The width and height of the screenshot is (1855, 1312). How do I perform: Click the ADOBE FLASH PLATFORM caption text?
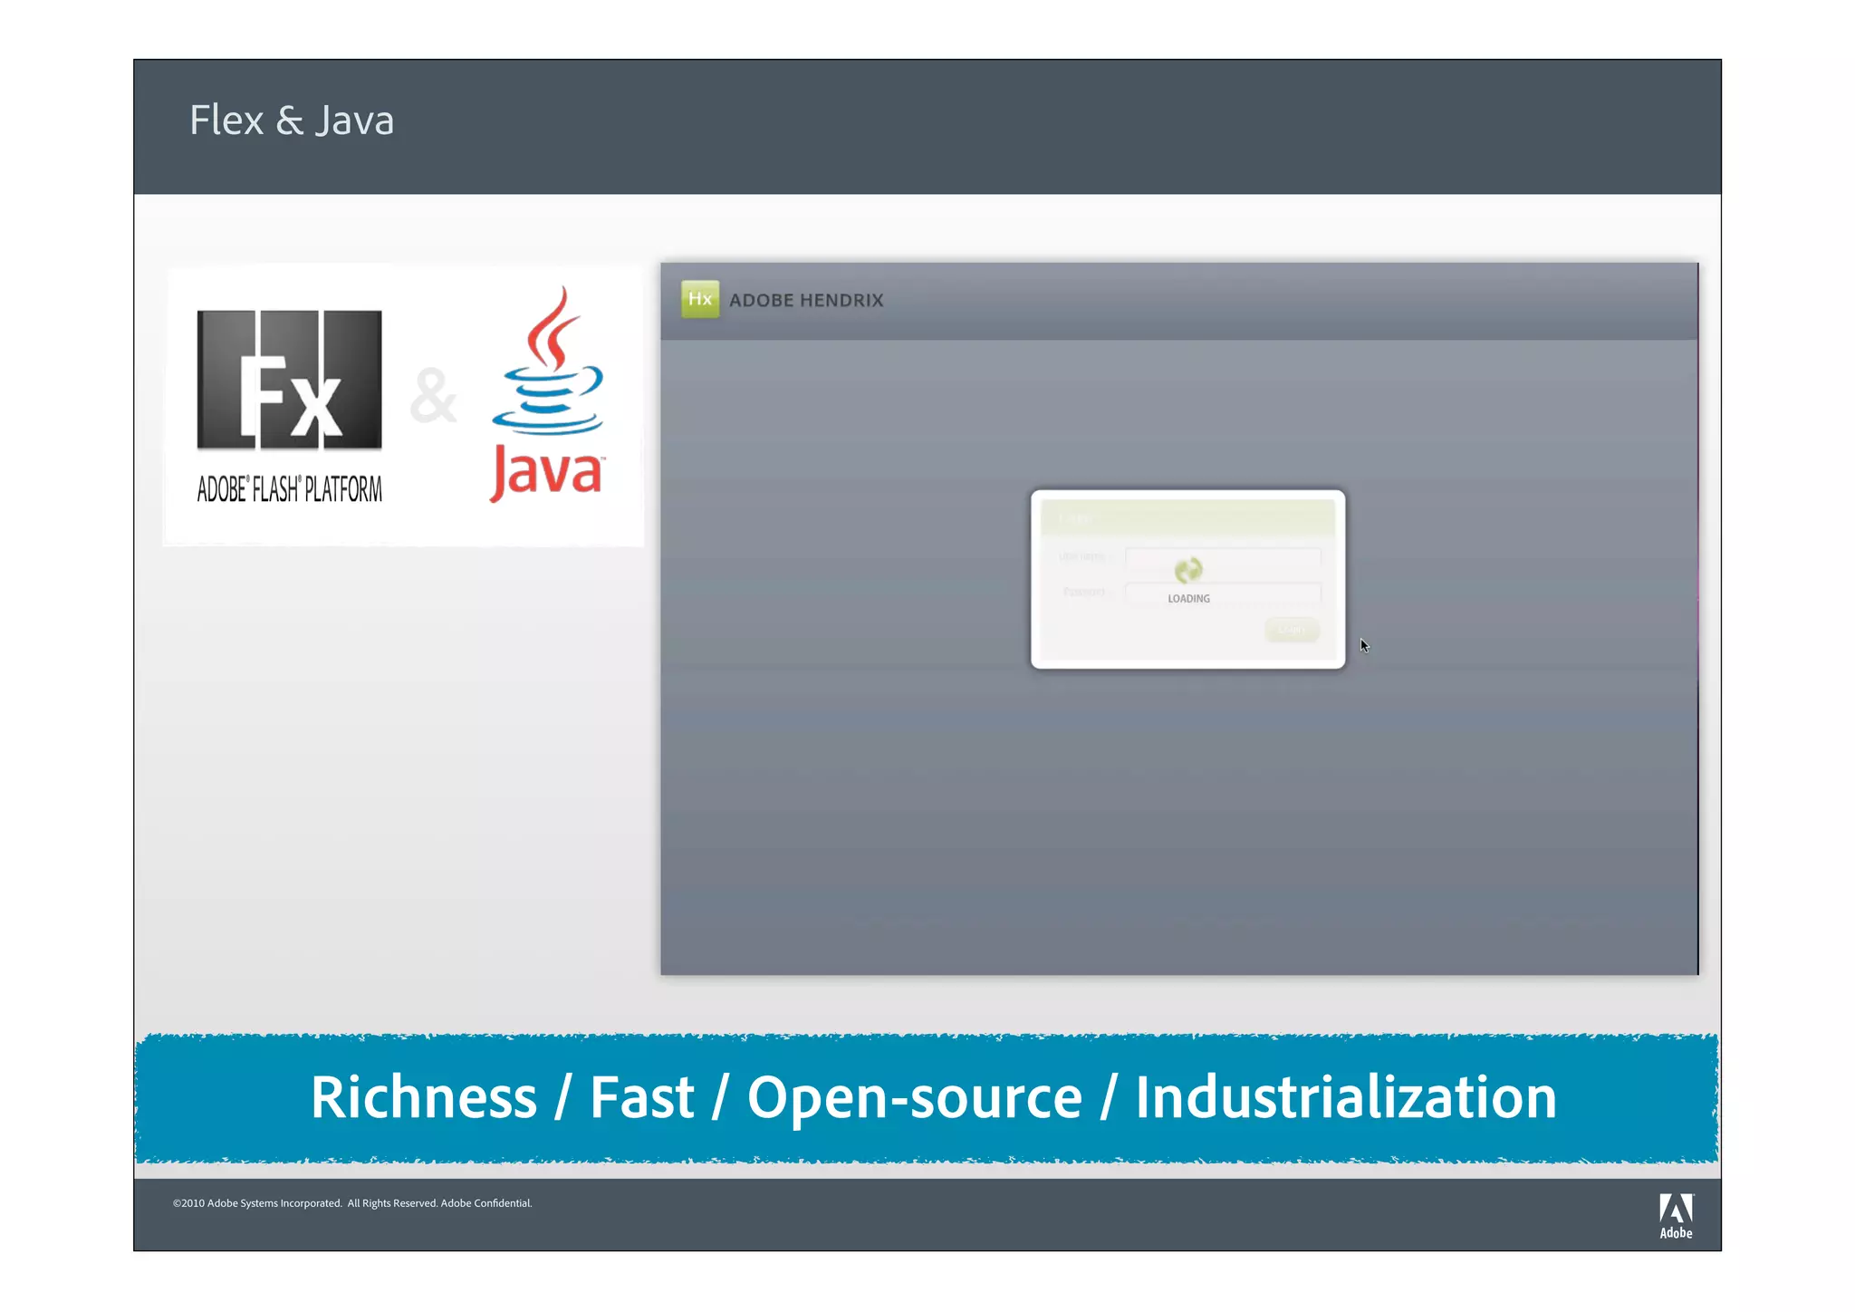tap(289, 489)
